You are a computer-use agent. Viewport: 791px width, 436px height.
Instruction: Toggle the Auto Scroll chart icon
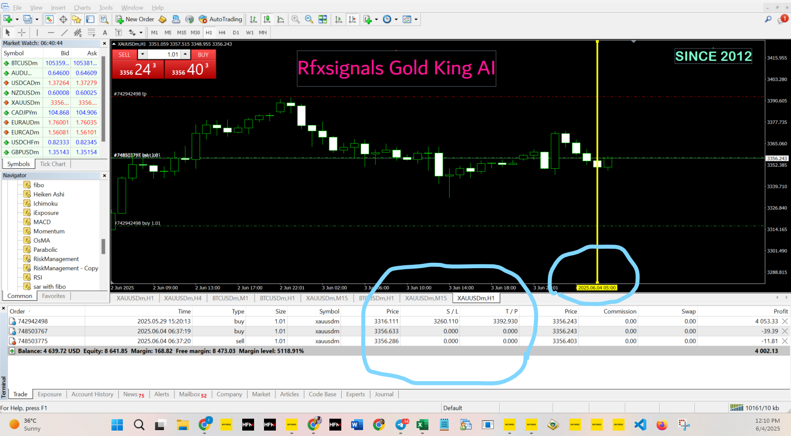click(338, 19)
